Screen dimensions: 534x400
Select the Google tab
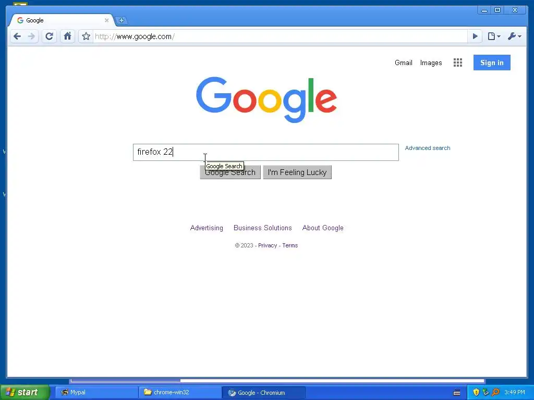63,20
